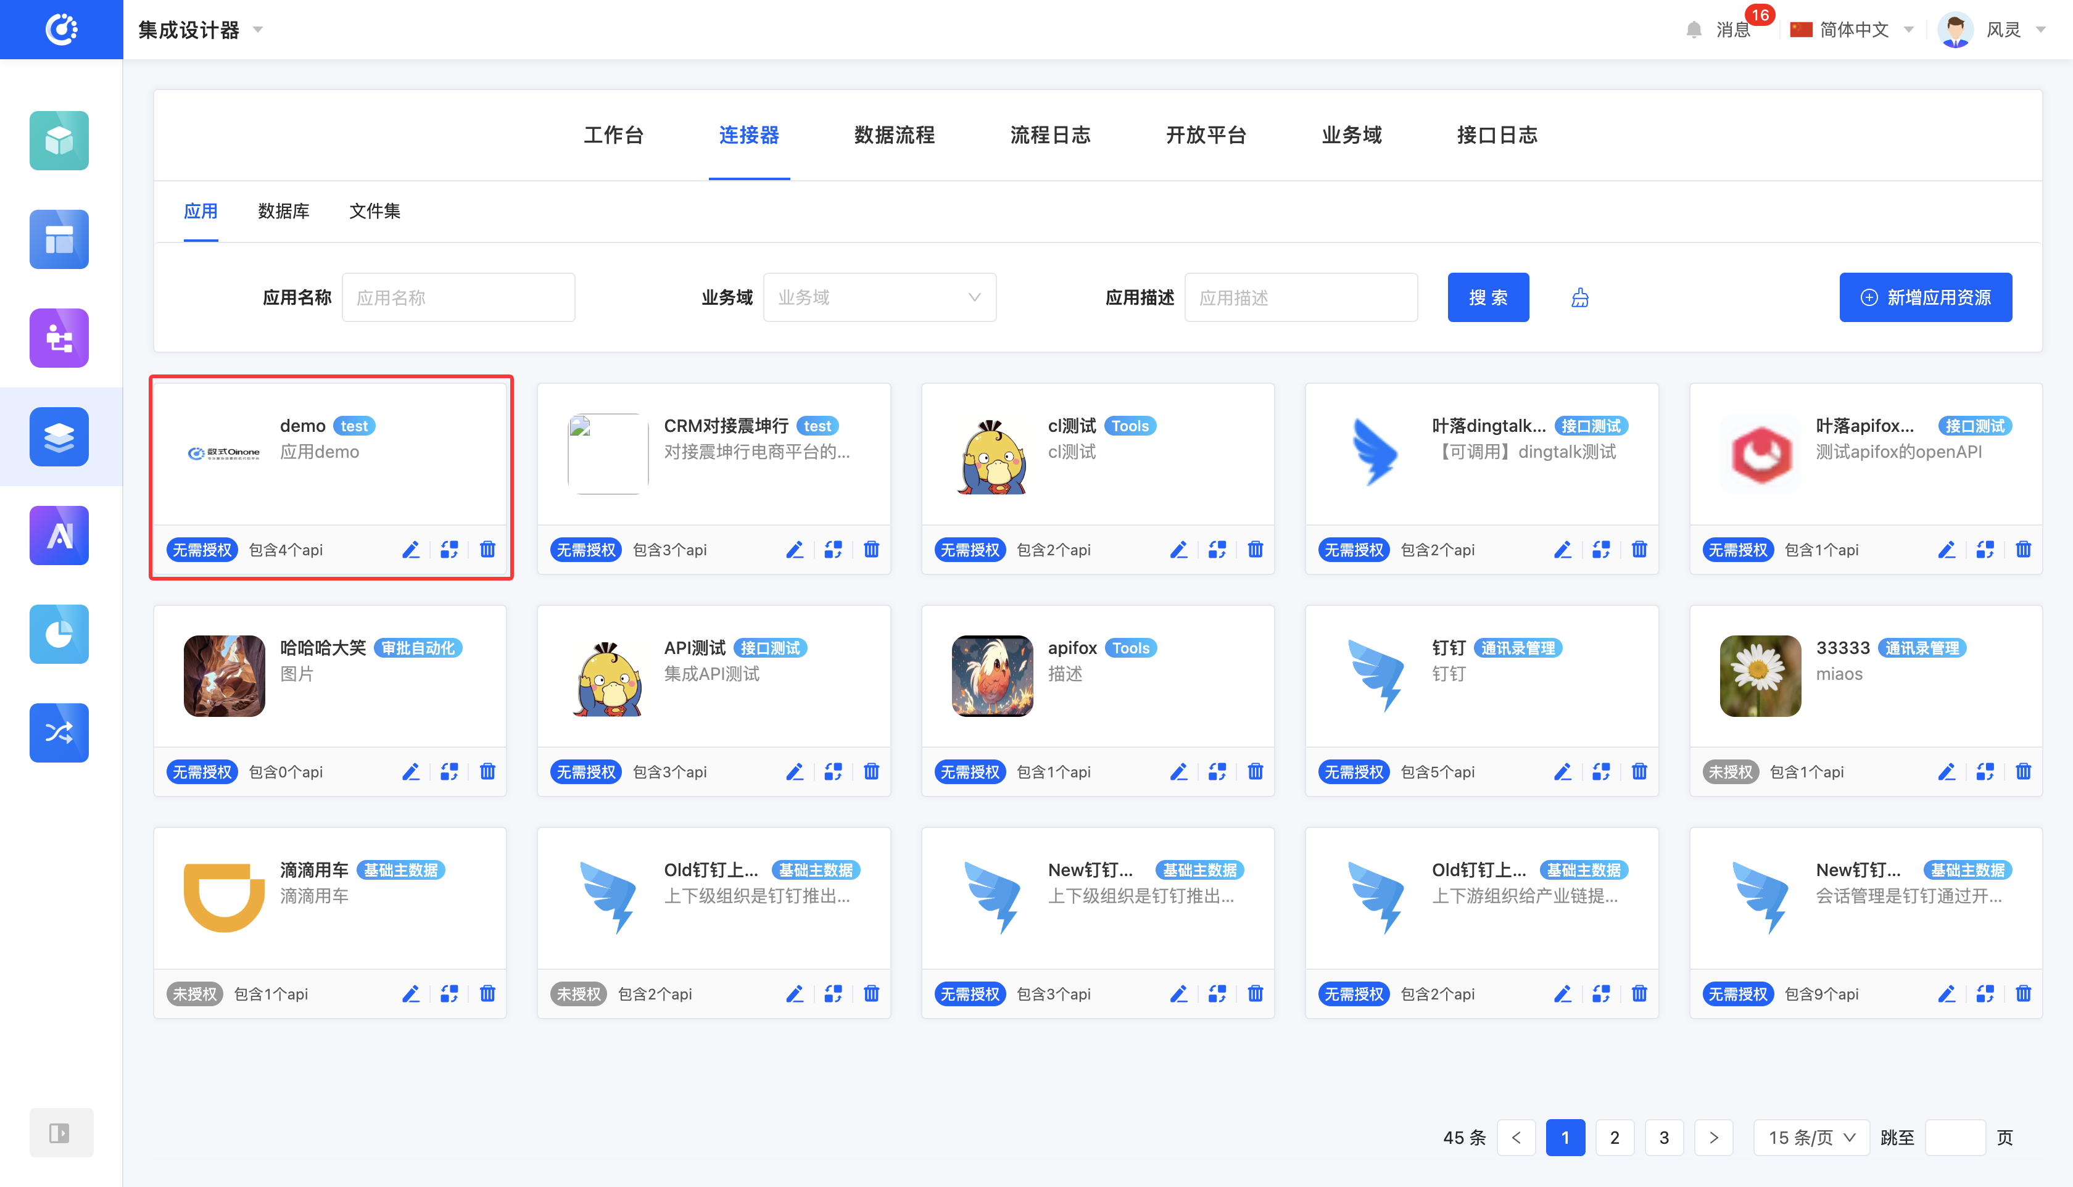This screenshot has width=2073, height=1187.
Task: Click the clear filter broom icon
Action: coord(1580,297)
